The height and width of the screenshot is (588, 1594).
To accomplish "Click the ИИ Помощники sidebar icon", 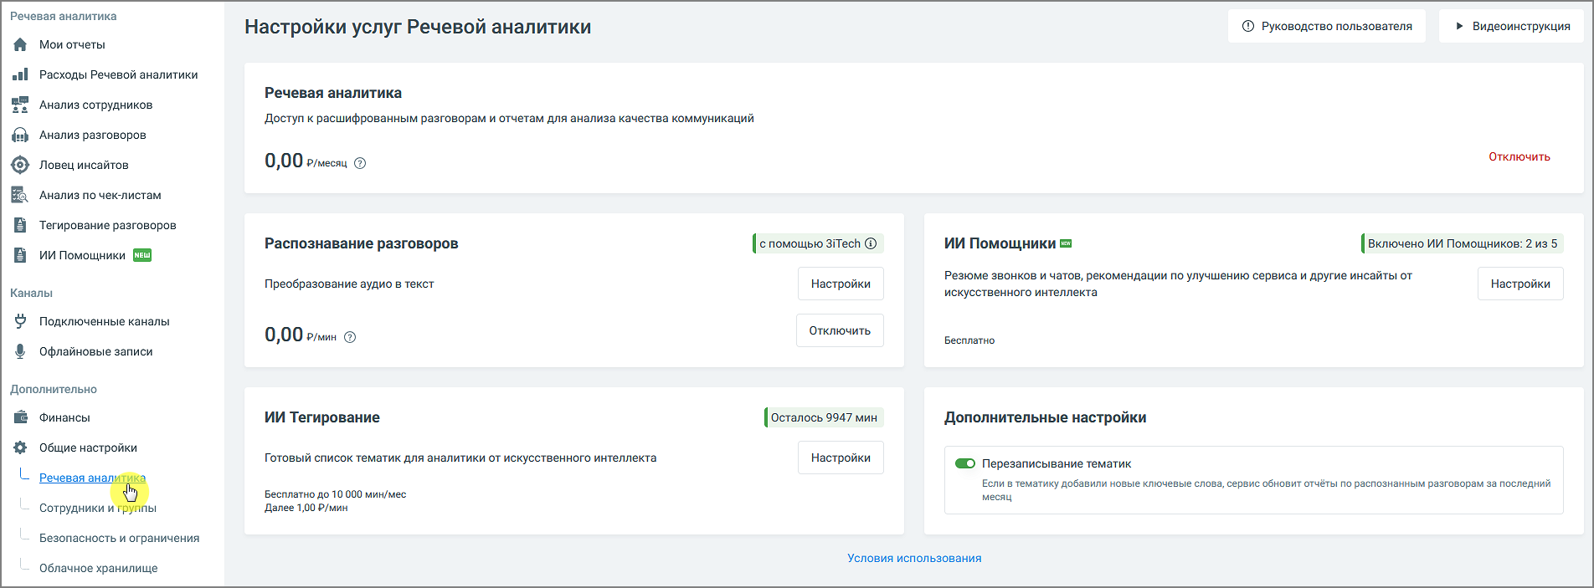I will (x=20, y=255).
